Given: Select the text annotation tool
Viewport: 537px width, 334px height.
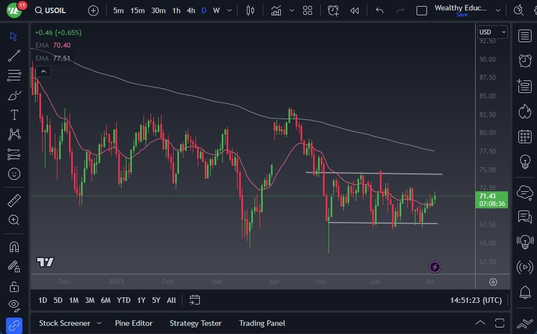Looking at the screenshot, I should (x=14, y=115).
